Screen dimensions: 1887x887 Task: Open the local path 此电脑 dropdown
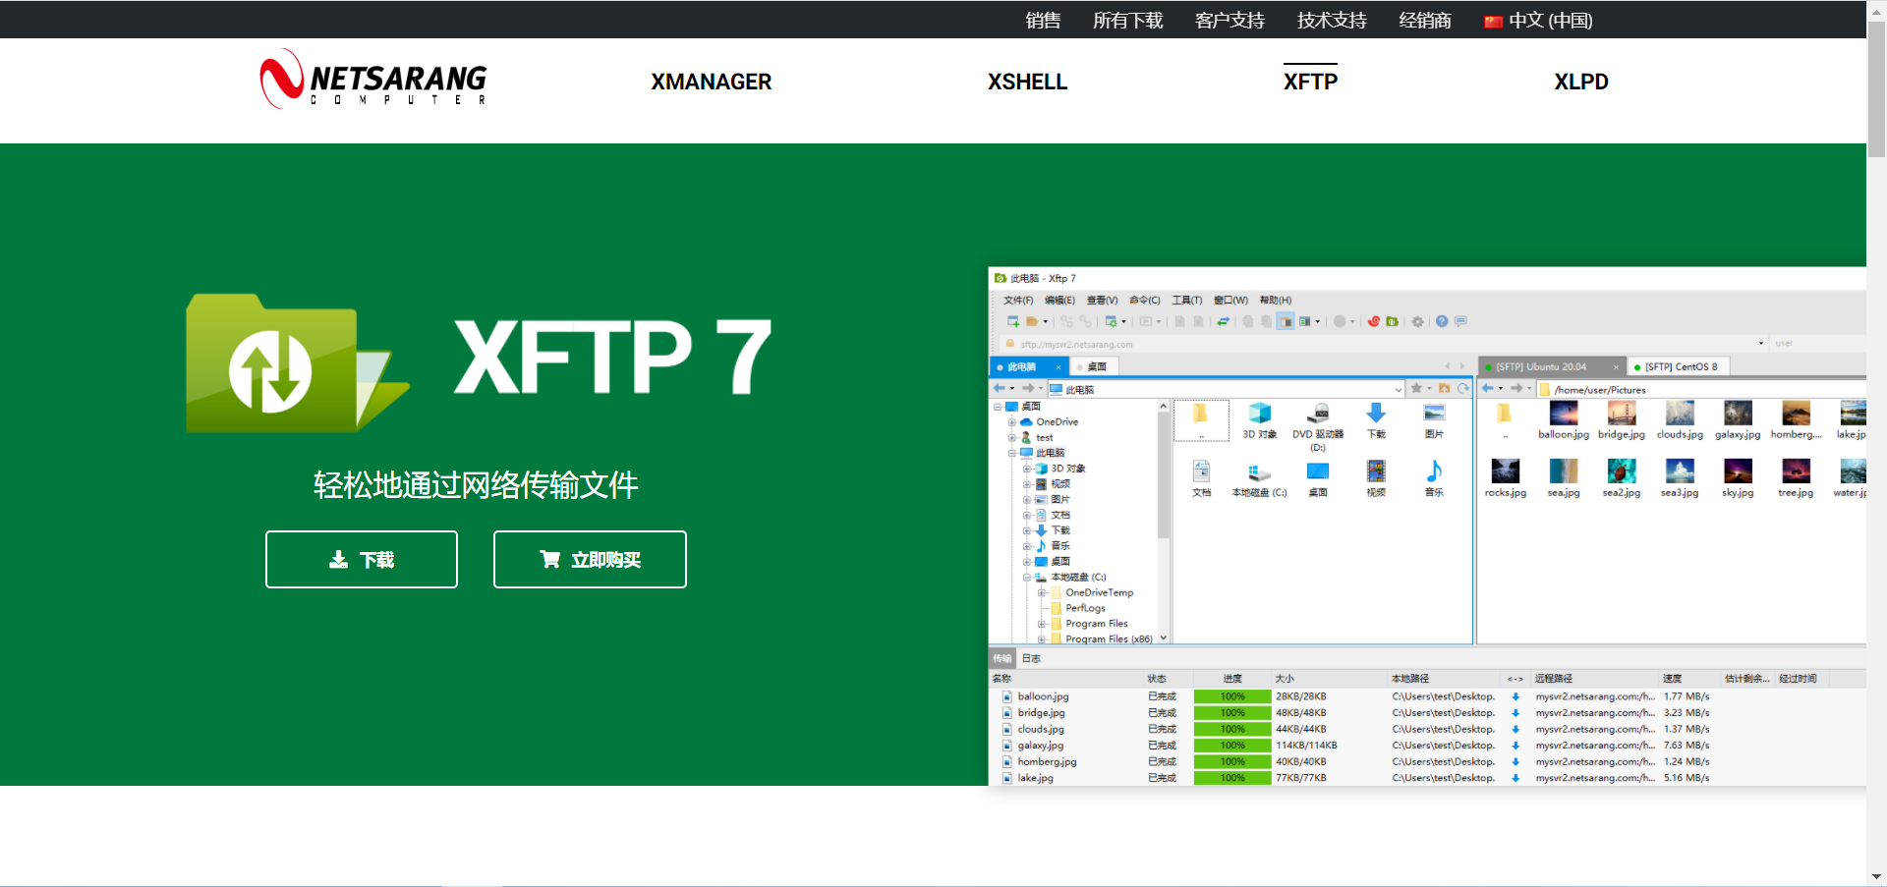[1398, 390]
